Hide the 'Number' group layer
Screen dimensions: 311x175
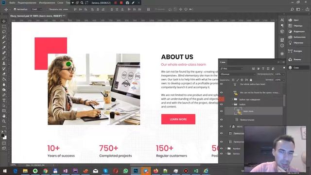(222, 148)
